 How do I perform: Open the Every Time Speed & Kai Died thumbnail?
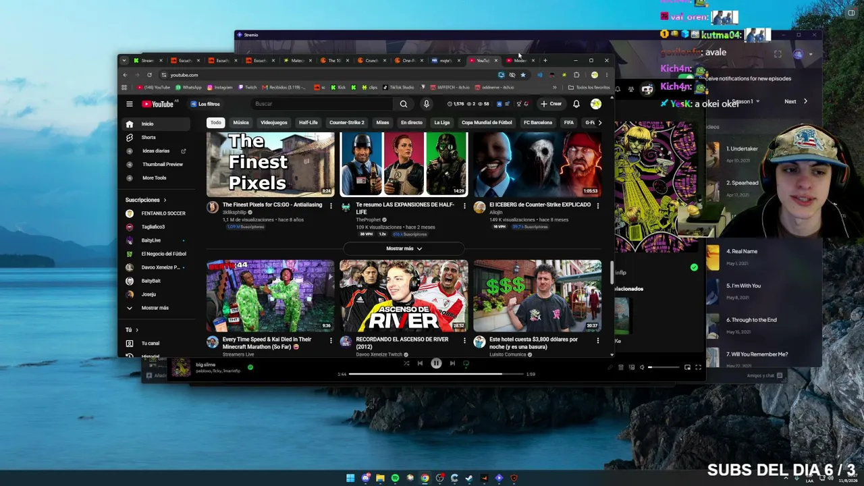270,296
